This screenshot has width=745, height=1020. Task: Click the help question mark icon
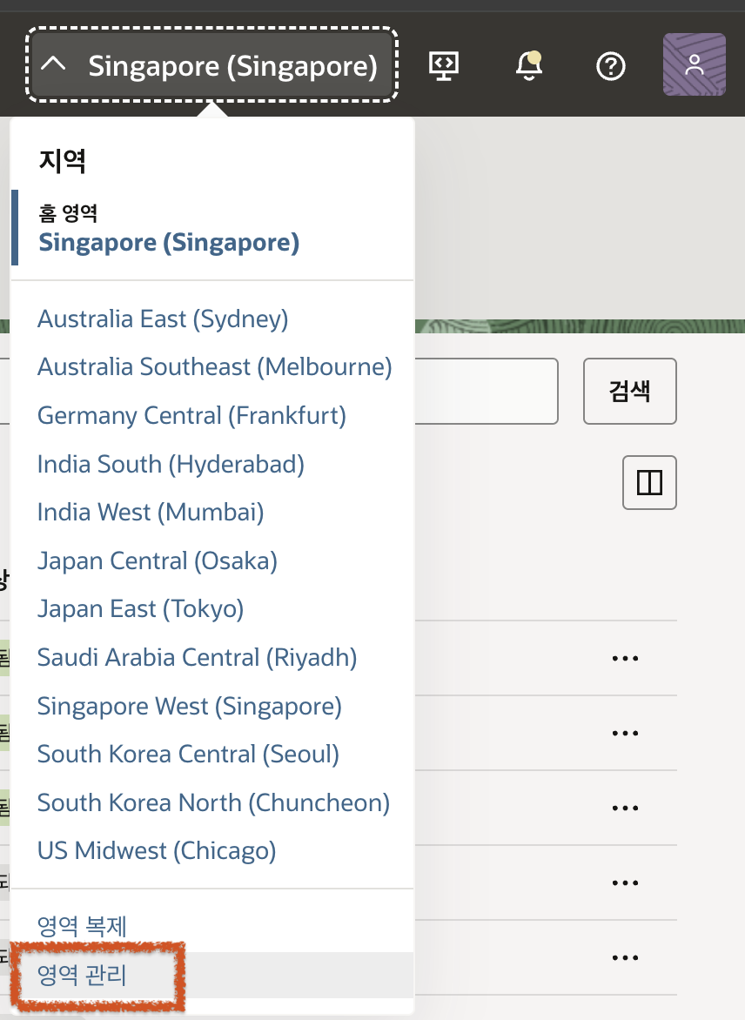point(611,65)
